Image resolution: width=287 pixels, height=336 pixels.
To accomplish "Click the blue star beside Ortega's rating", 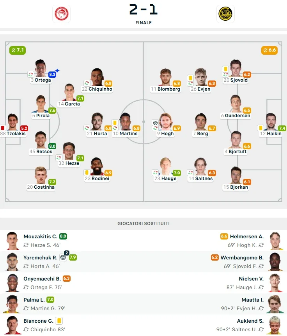I will pos(57,71).
